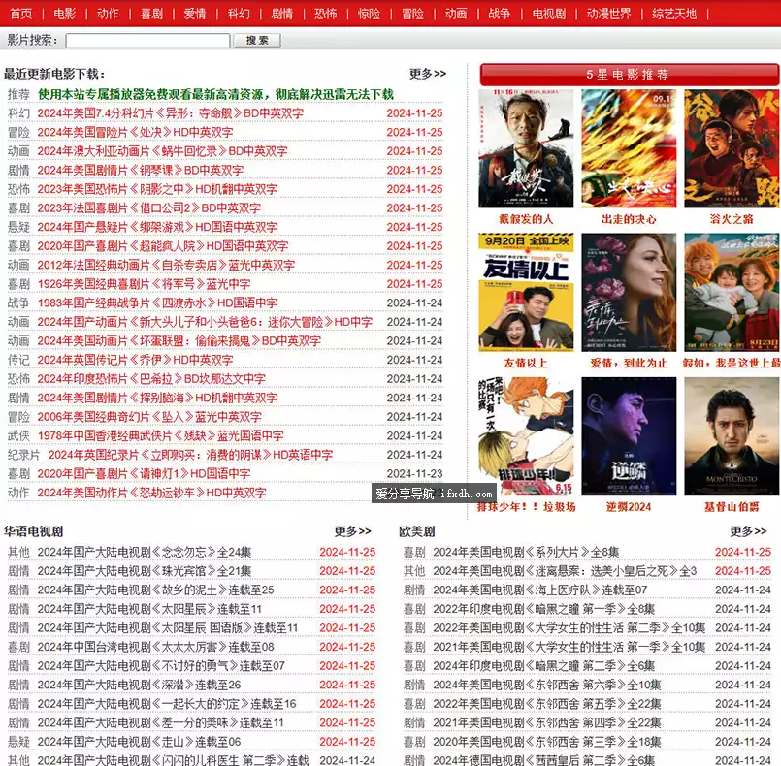
Task: Click the green 使用本站专属播放器 notice link
Action: [215, 94]
